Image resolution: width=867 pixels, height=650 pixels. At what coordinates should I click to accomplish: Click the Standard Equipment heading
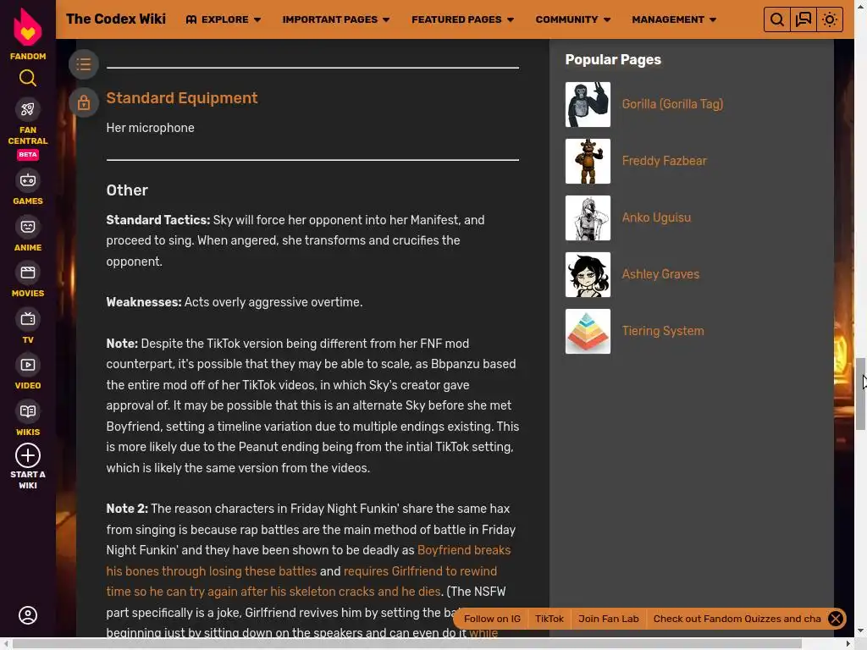coord(182,98)
